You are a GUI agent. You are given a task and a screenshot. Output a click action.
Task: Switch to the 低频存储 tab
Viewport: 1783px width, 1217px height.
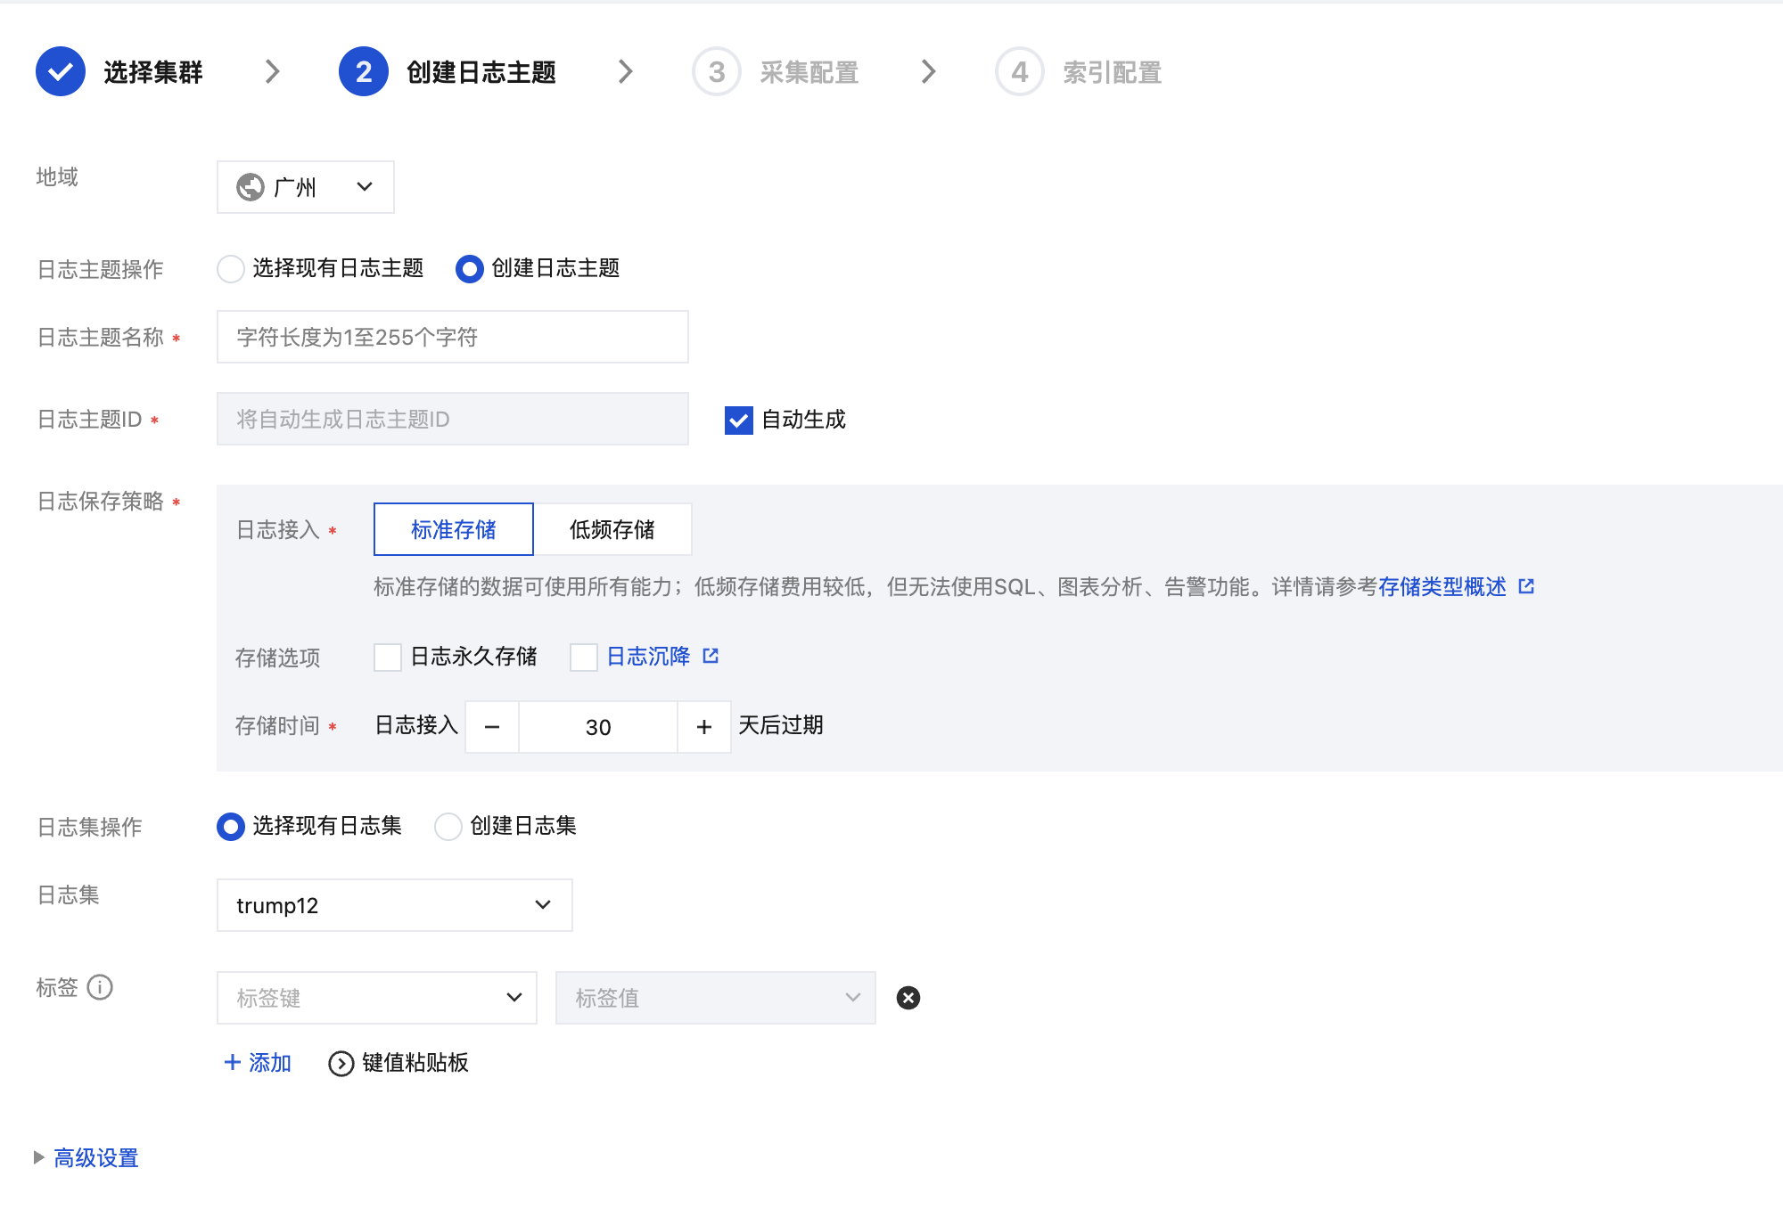coord(612,530)
